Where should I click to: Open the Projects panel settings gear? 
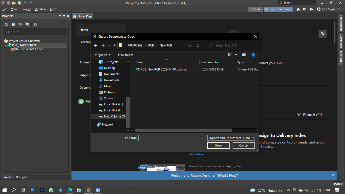pos(35,25)
